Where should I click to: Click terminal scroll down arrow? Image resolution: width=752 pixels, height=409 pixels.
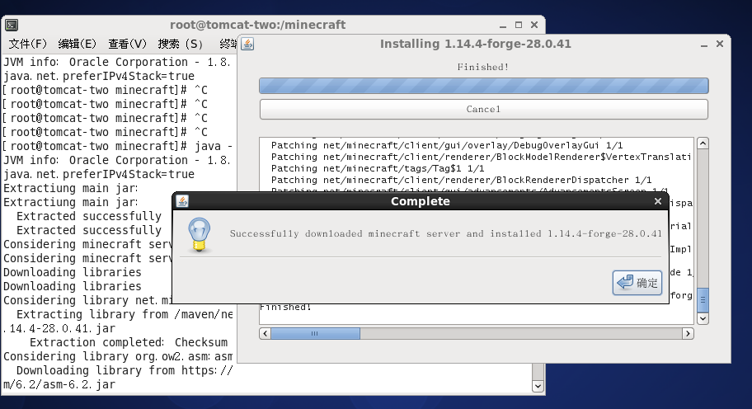538,386
